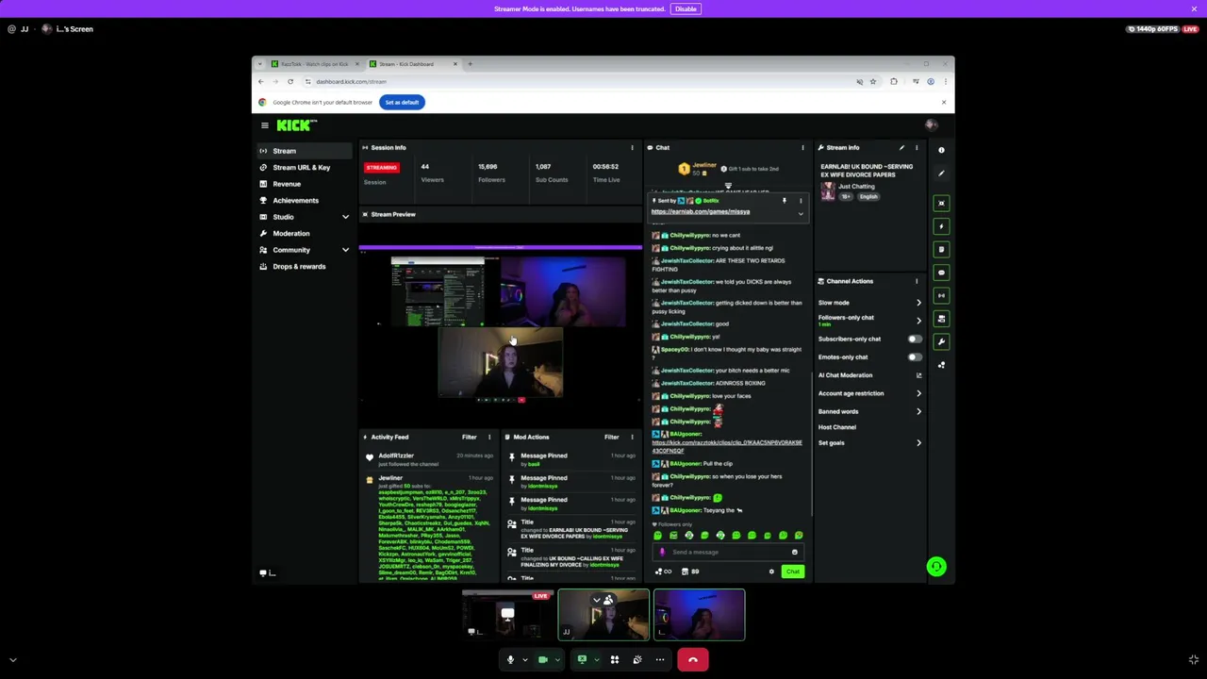
Task: Open the Channel Actions three-dot menu
Action: pos(916,281)
